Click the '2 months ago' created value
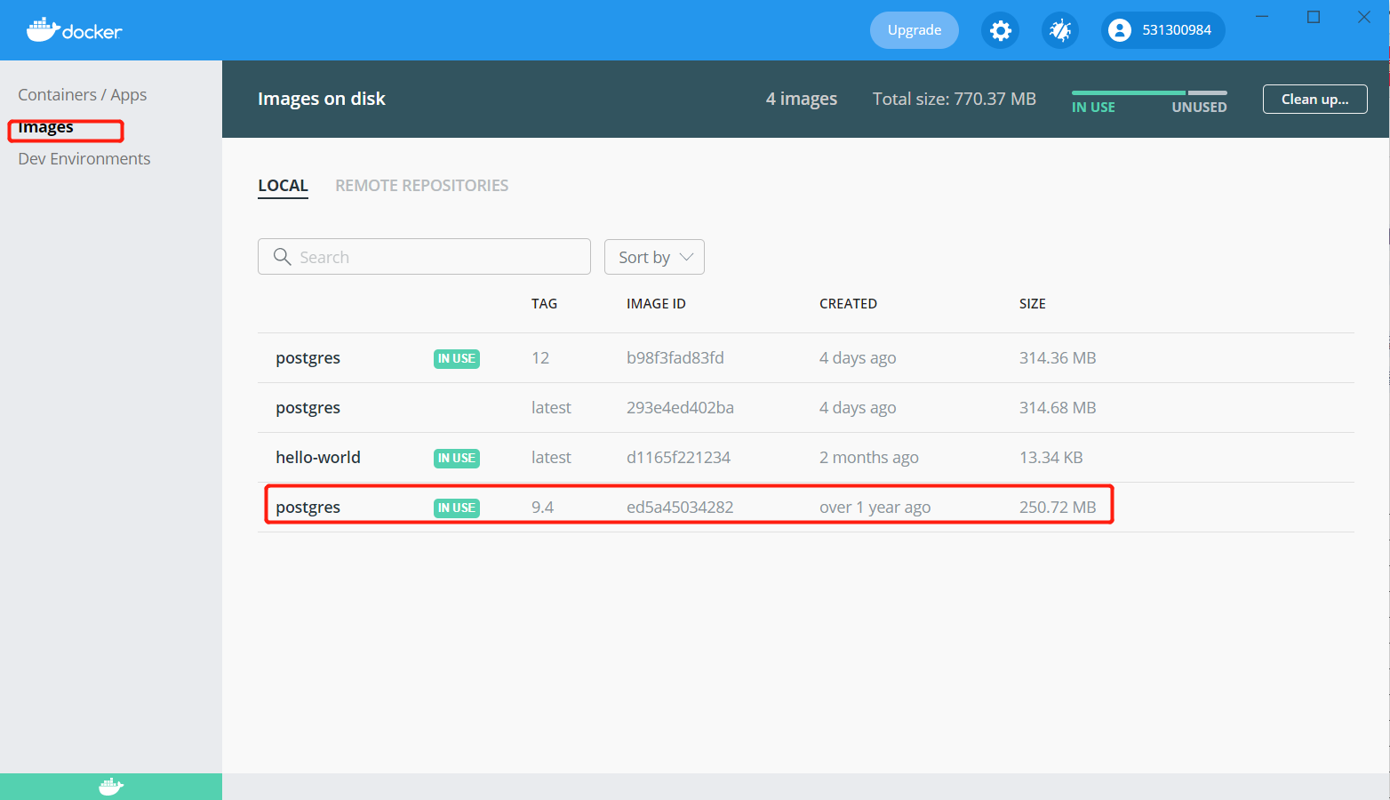Image resolution: width=1390 pixels, height=800 pixels. click(x=869, y=458)
